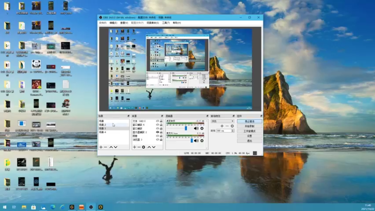
Task: Open the Mic/Aux settings gear in the mixer
Action: coord(202,141)
